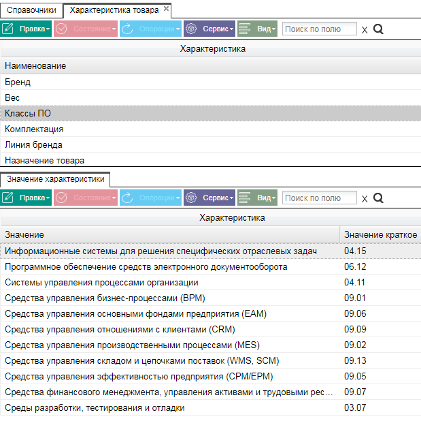
Task: Select the Комплектация row
Action: point(211,129)
